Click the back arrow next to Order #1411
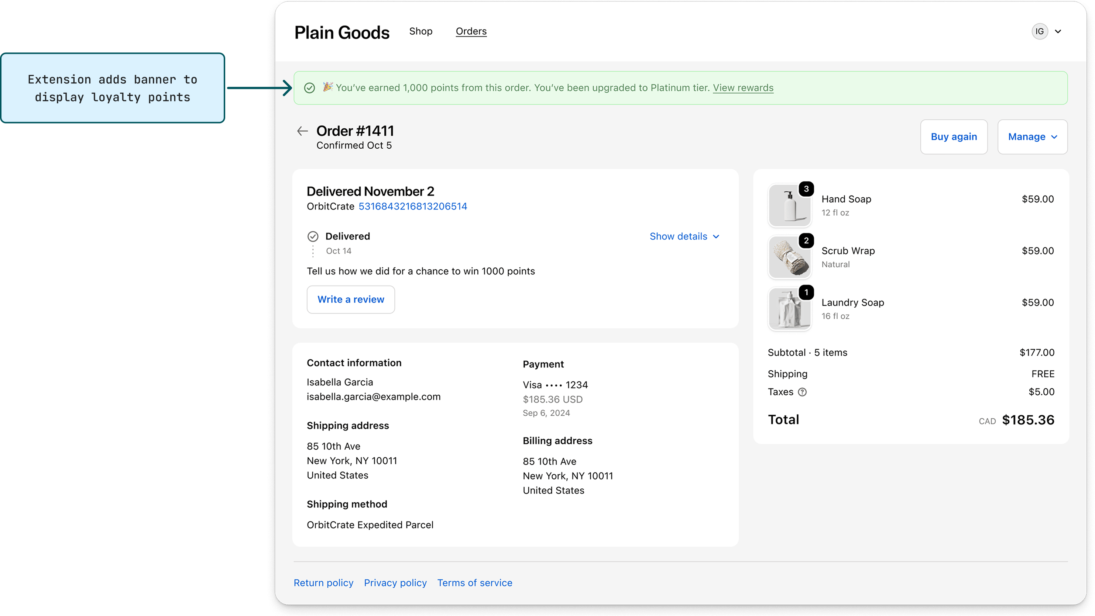 click(302, 131)
